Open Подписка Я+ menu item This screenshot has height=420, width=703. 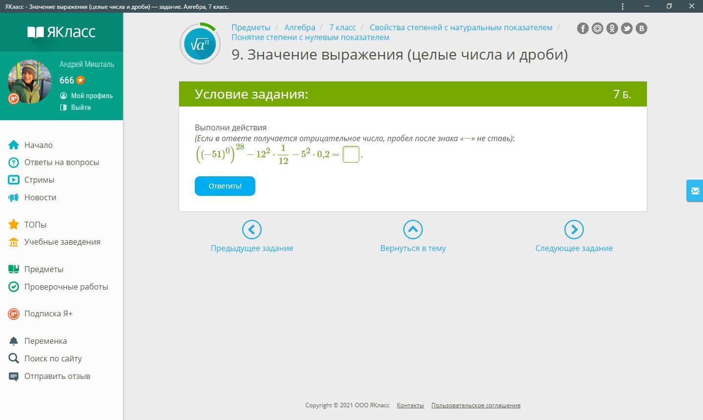click(48, 314)
